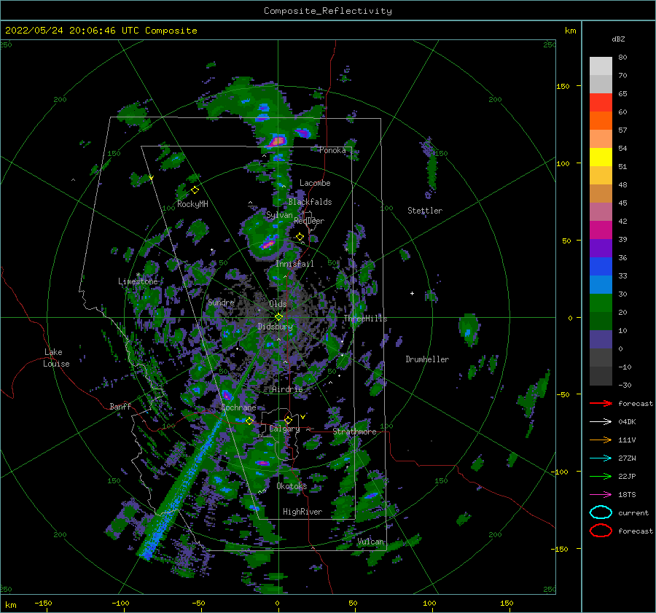Select the purple swatch in dBZ scale
This screenshot has width=656, height=613.
601,248
